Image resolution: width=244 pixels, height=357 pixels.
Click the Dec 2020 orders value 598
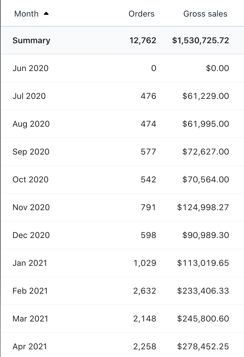(x=148, y=235)
